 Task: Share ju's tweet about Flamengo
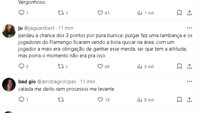tap(189, 66)
